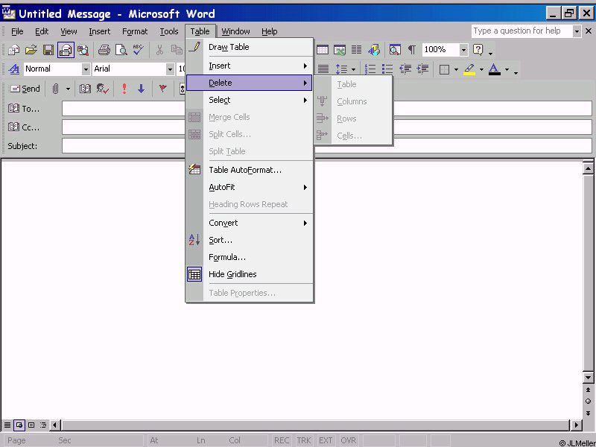Switch to Normal View button at bottom
The image size is (596, 447).
[7, 425]
